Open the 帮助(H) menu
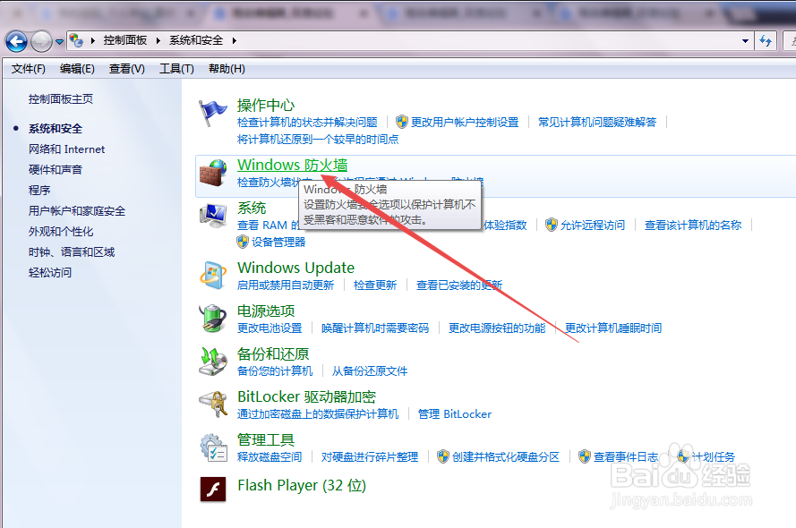The width and height of the screenshot is (796, 528). (x=227, y=69)
